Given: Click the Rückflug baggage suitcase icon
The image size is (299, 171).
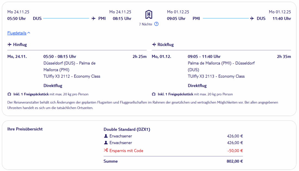Looking at the screenshot, I should click(x=154, y=94).
